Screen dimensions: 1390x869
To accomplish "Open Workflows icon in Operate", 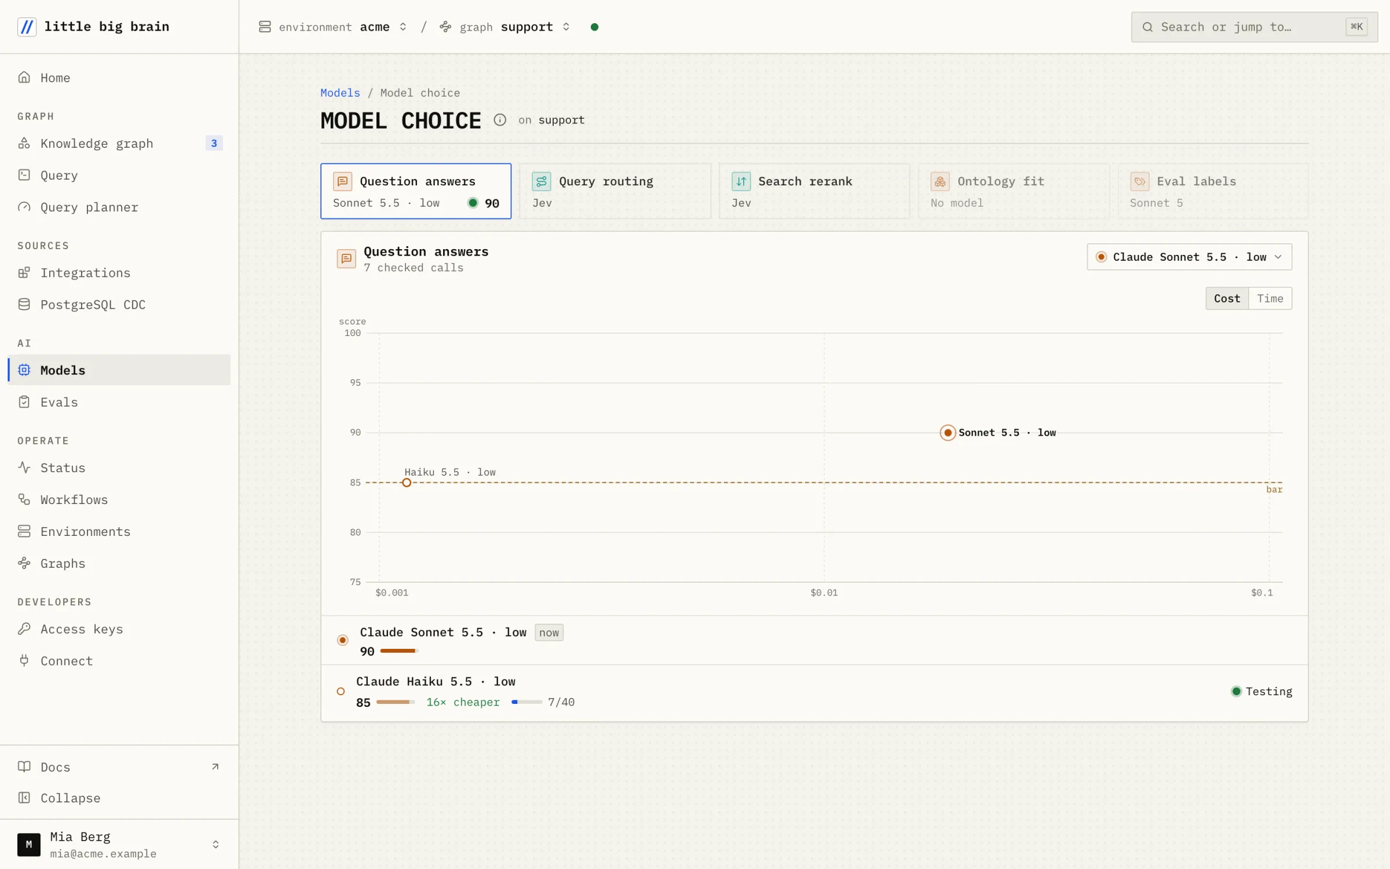I will [x=24, y=499].
